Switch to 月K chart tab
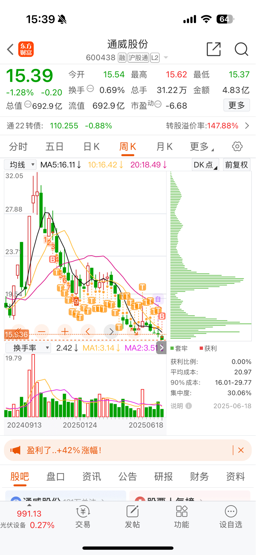This screenshot has height=555, width=256. coord(164,147)
